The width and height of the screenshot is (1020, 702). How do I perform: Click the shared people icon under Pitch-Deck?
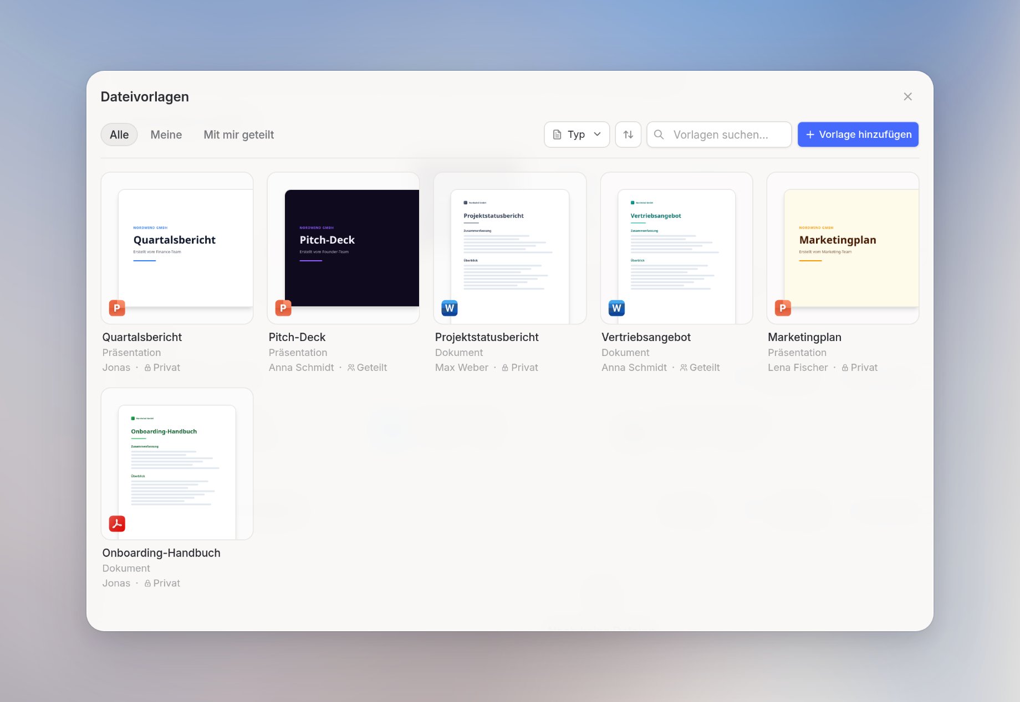[351, 368]
